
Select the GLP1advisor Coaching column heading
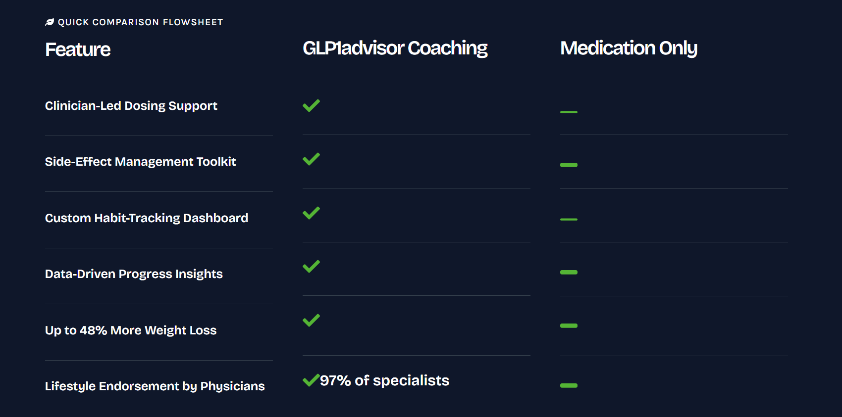click(x=395, y=48)
